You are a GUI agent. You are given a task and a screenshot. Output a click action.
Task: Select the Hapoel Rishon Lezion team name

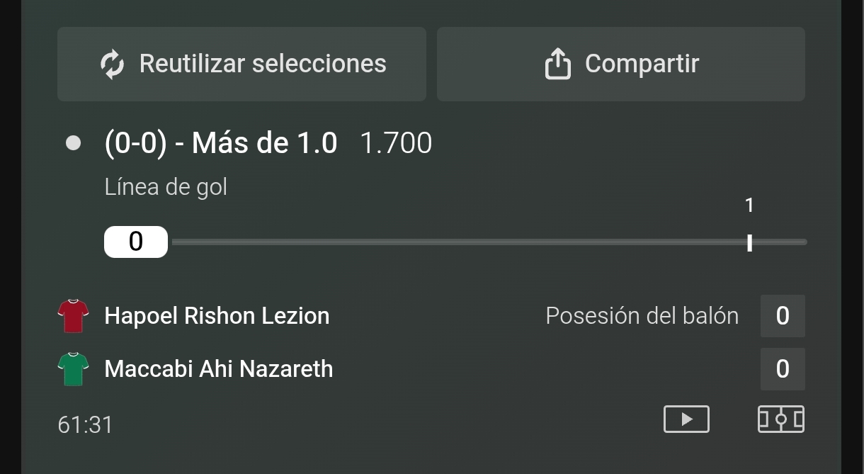coord(217,315)
